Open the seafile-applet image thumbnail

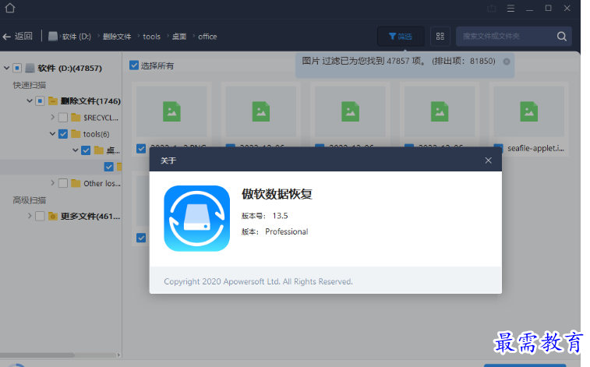(528, 111)
